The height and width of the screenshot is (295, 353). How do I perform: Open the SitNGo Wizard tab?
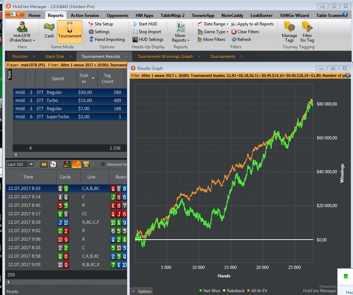(294, 15)
